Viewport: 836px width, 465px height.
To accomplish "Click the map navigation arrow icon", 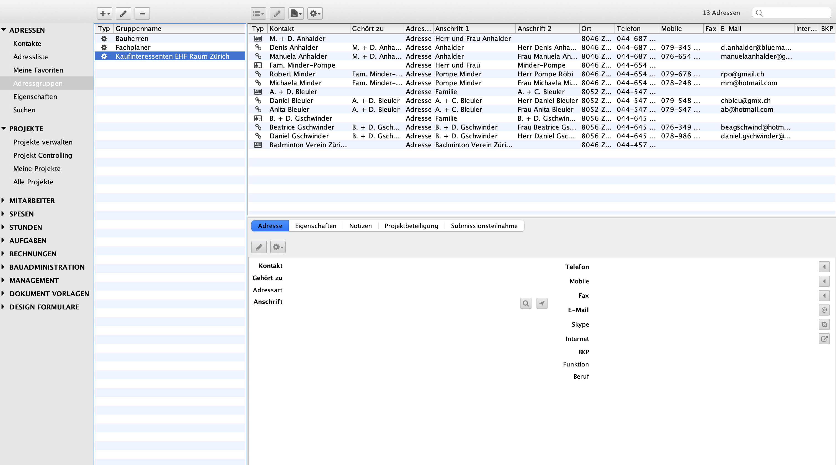I will (x=542, y=303).
